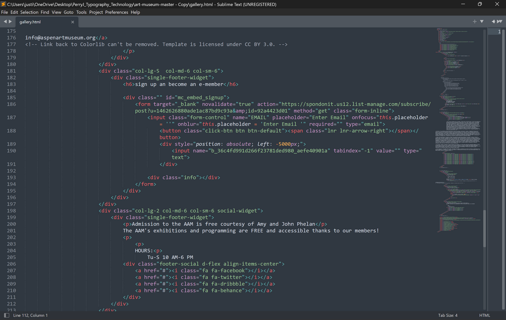Open the Project menu

click(x=96, y=12)
